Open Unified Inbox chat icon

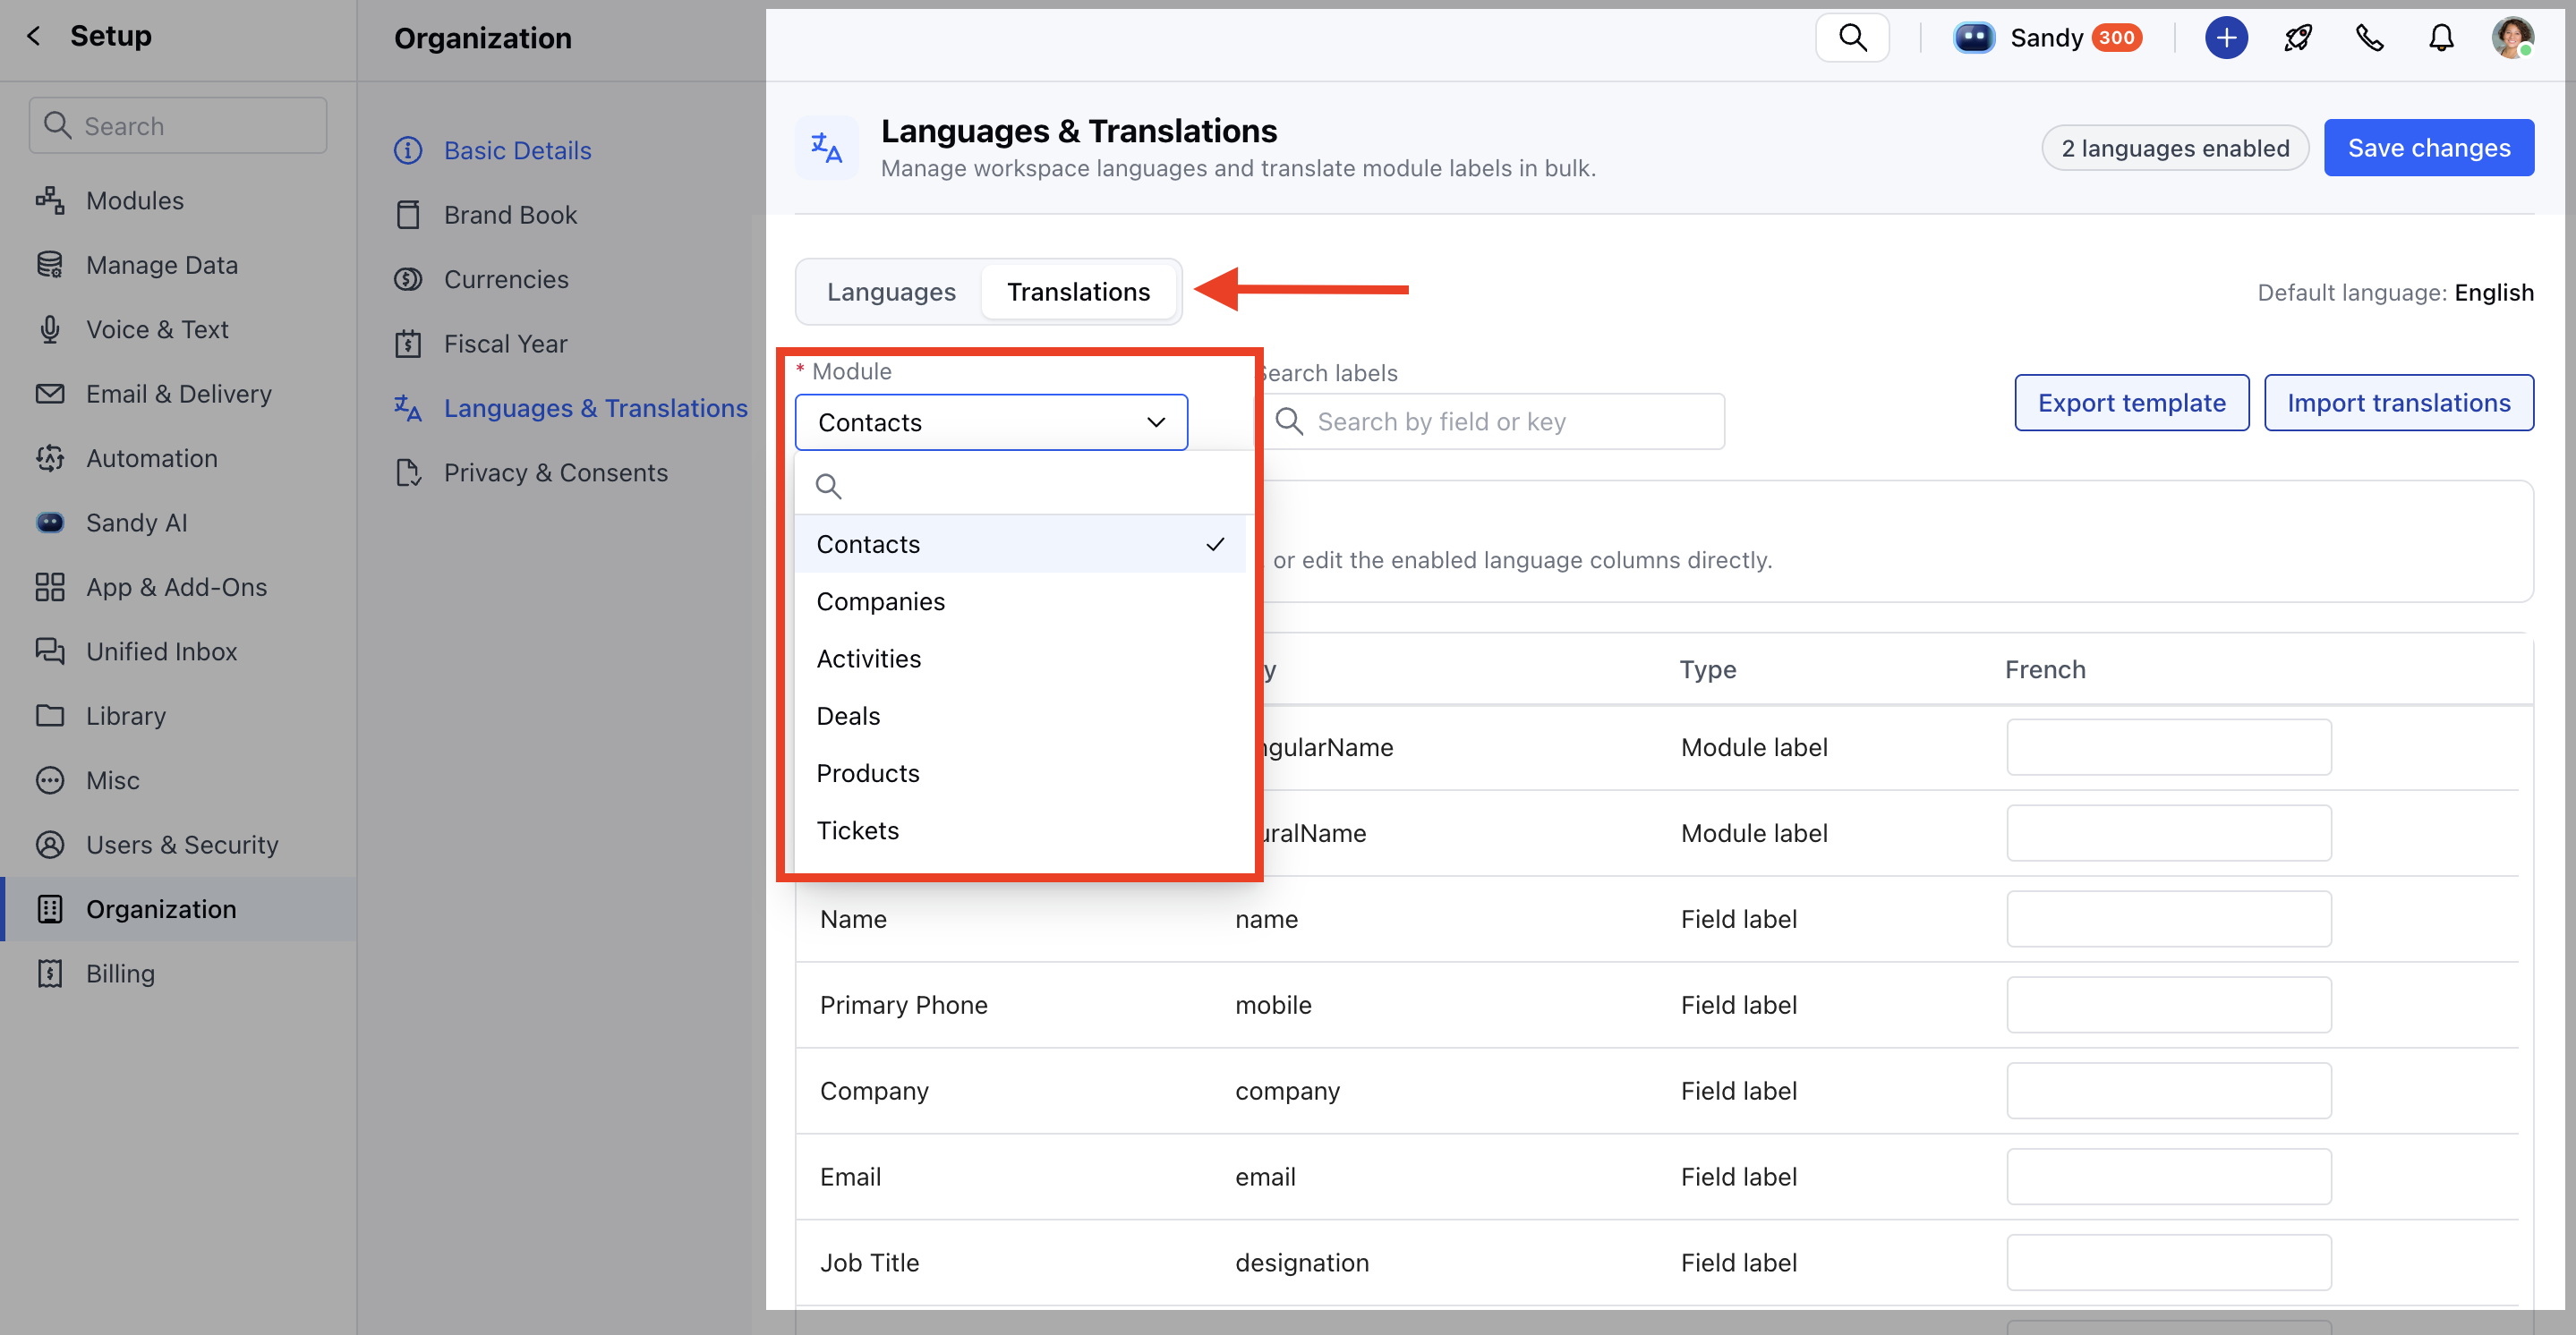(x=50, y=651)
